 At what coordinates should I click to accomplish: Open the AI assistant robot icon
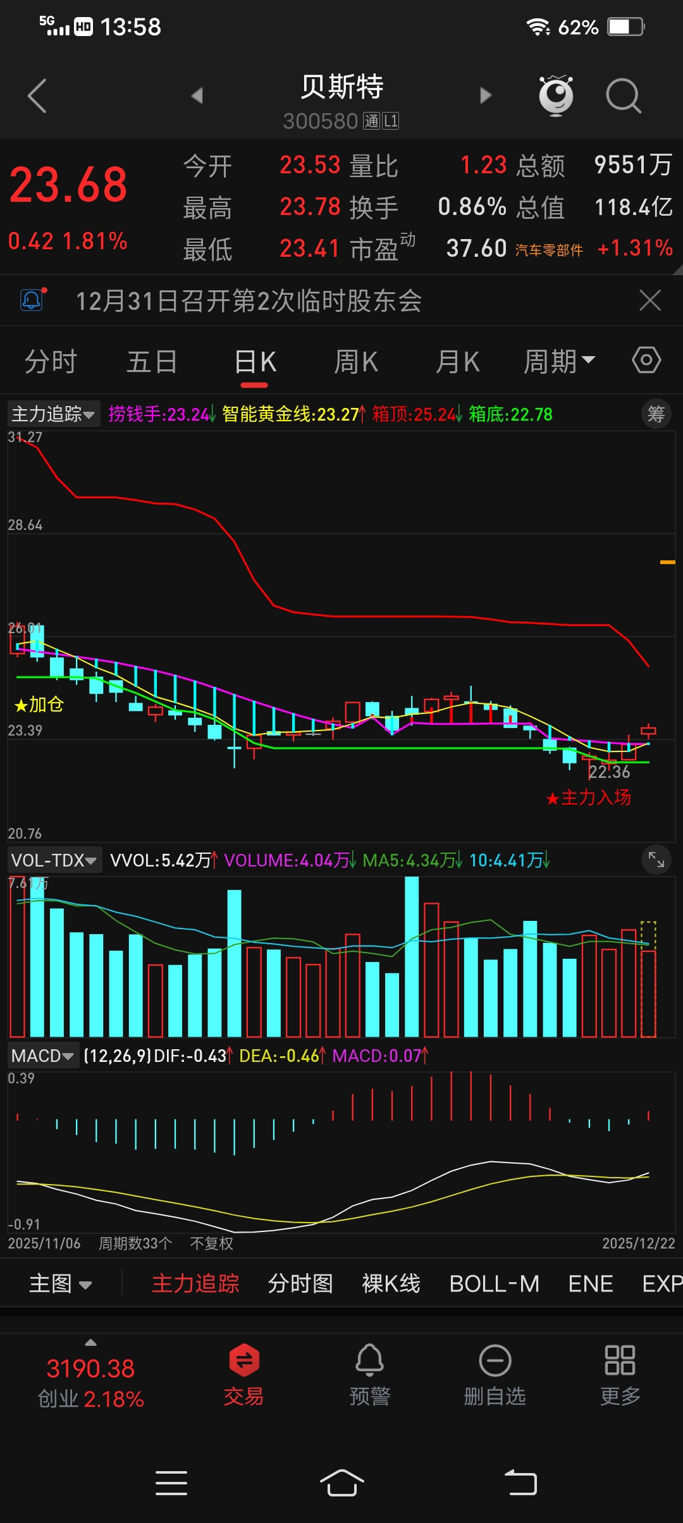pos(556,96)
